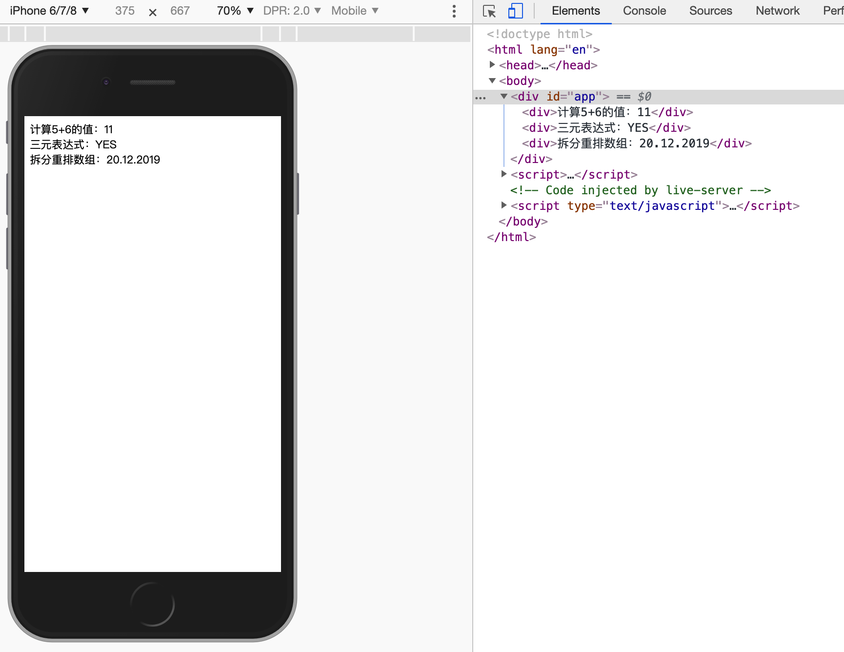
Task: Click the media query breakpoint bar
Action: 235,34
